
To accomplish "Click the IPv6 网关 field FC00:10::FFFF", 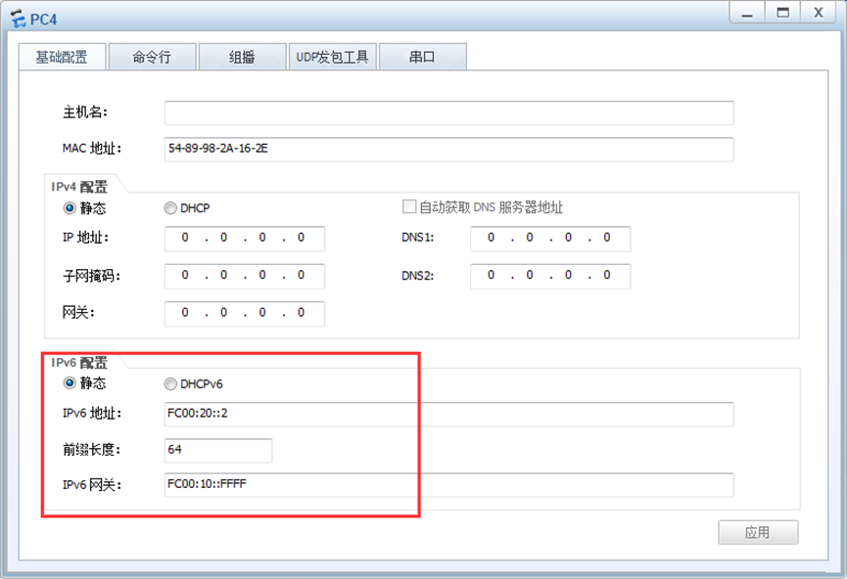I will 448,484.
